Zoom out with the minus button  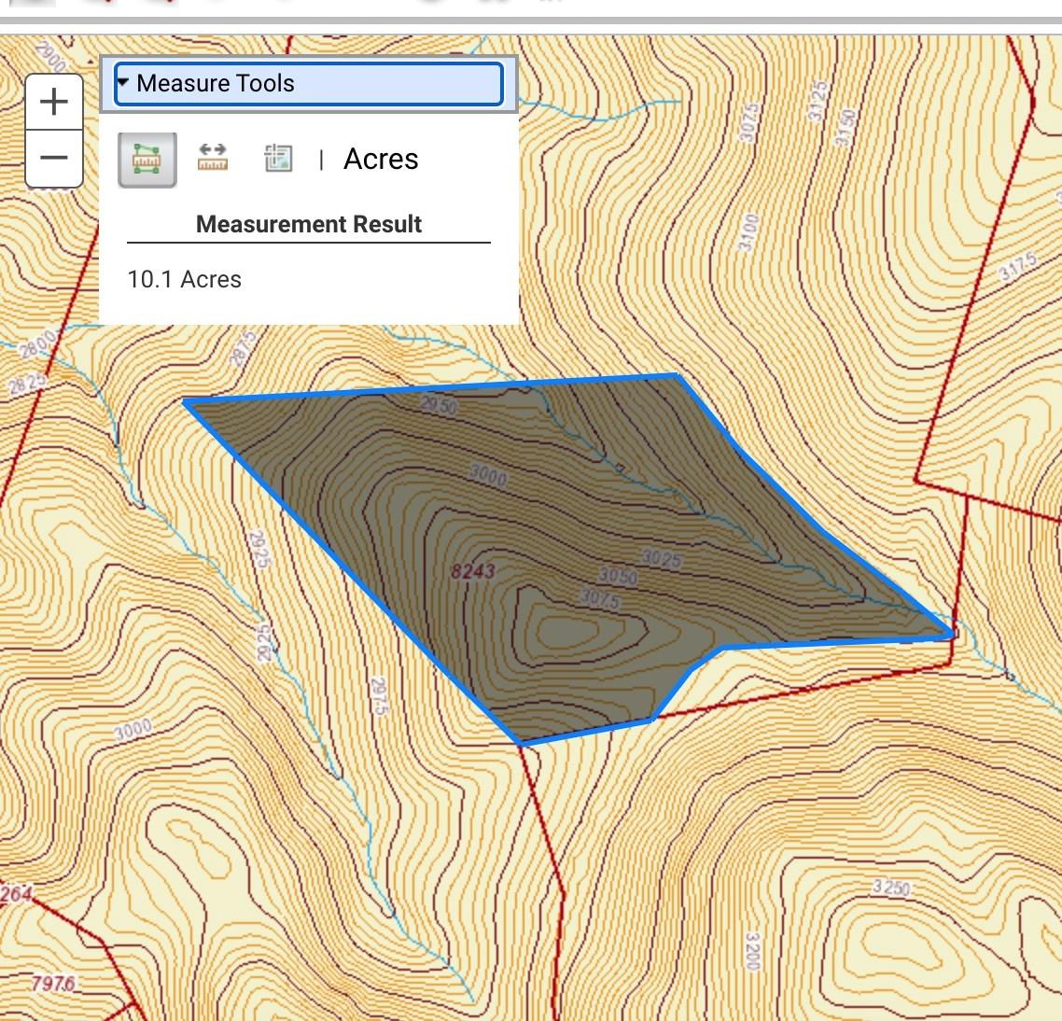(x=54, y=159)
